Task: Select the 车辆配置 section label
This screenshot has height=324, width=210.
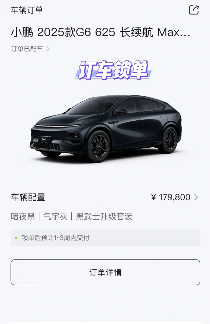Action: pos(28,197)
